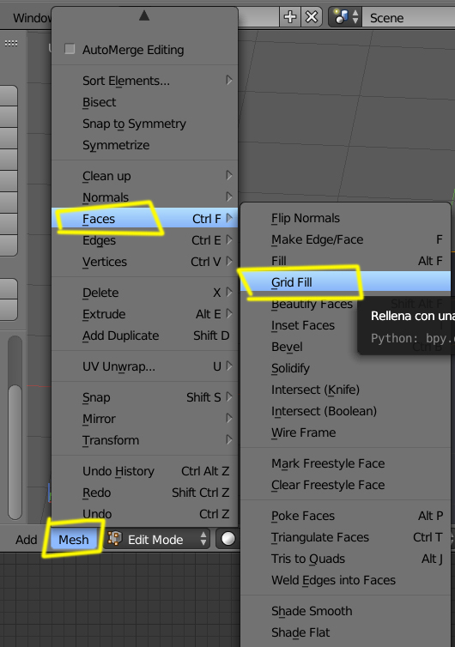This screenshot has height=647, width=455.
Task: Open the Edges submenu
Action: point(144,240)
